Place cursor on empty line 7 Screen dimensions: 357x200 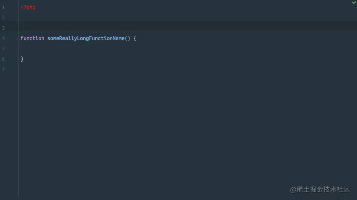click(x=187, y=69)
